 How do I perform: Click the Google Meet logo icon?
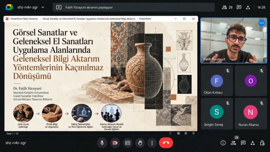click(x=9, y=7)
